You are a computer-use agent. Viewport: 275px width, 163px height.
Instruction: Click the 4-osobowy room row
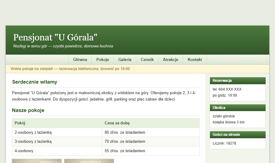click(x=106, y=151)
